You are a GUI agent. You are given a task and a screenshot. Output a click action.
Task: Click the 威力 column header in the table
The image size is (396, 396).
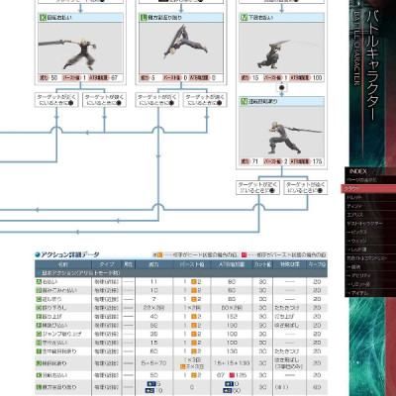tap(154, 264)
